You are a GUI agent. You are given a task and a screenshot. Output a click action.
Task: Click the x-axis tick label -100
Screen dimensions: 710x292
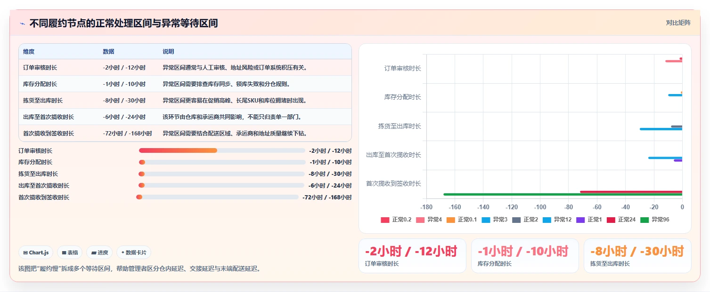coord(540,207)
